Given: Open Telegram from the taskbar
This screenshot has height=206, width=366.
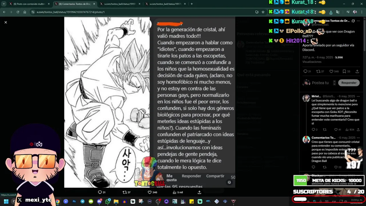Looking at the screenshot, I should pyautogui.click(x=82, y=201).
